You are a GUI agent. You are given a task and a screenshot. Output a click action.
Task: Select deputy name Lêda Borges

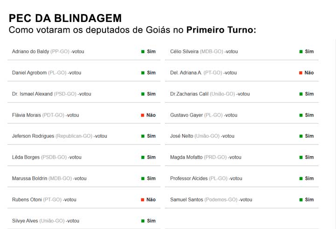pos(26,157)
